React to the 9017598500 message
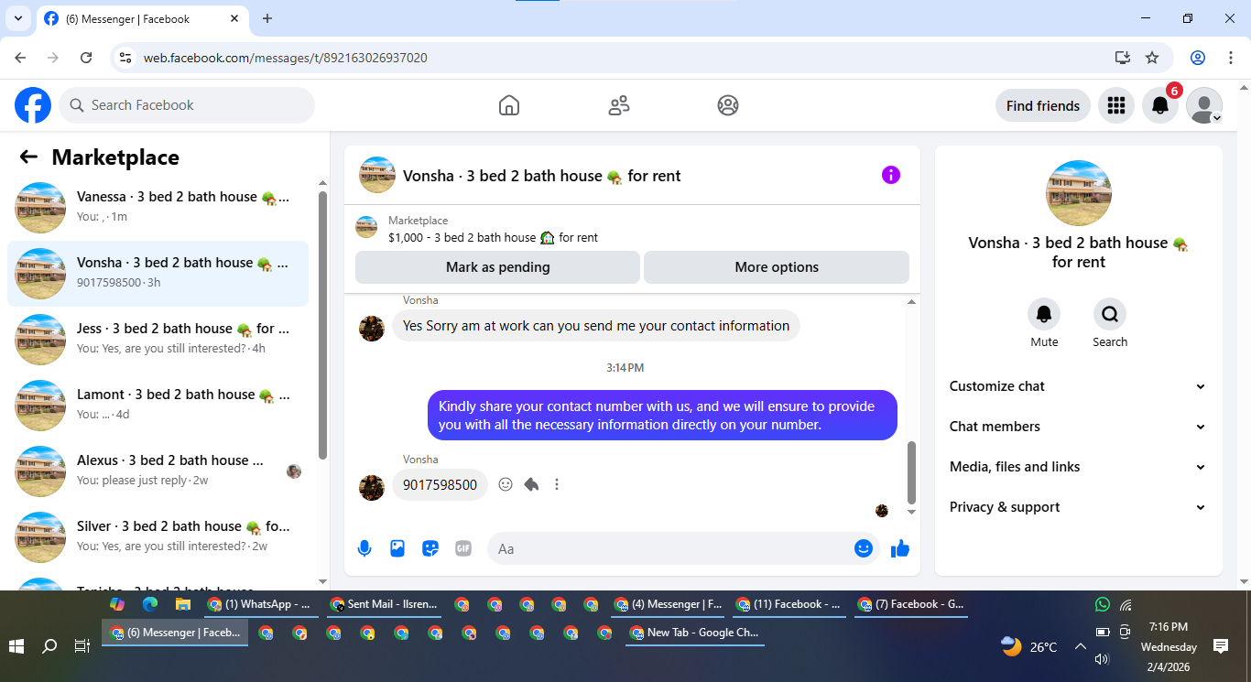Screen dimensions: 1251x682 (506, 484)
